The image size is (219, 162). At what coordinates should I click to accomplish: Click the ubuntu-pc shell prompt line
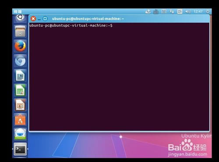[71, 25]
